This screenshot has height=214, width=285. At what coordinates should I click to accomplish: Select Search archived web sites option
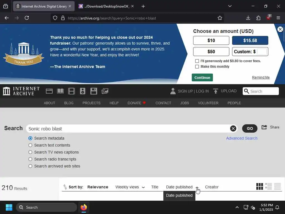click(30, 166)
